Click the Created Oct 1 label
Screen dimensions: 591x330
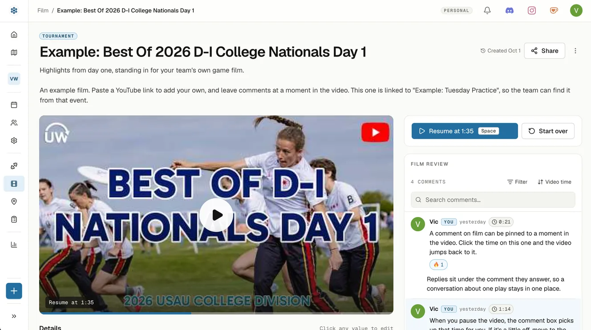click(501, 51)
